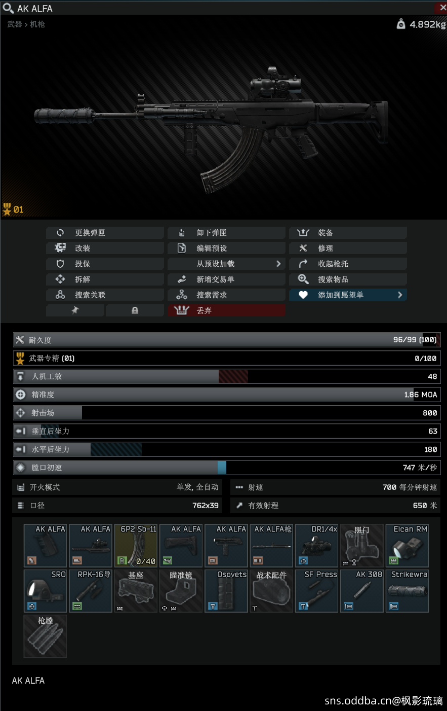Click the red 丢弃 discard button
The height and width of the screenshot is (711, 447).
(226, 310)
